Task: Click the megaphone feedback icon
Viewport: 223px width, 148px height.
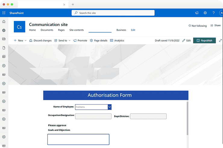Action: (x=197, y=13)
